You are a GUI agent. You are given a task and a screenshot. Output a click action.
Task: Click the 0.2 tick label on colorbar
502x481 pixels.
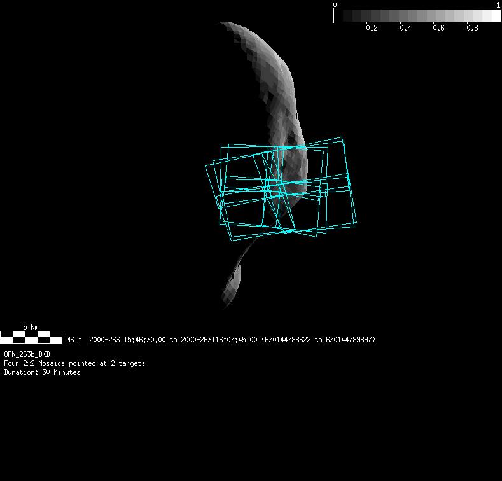(x=372, y=29)
